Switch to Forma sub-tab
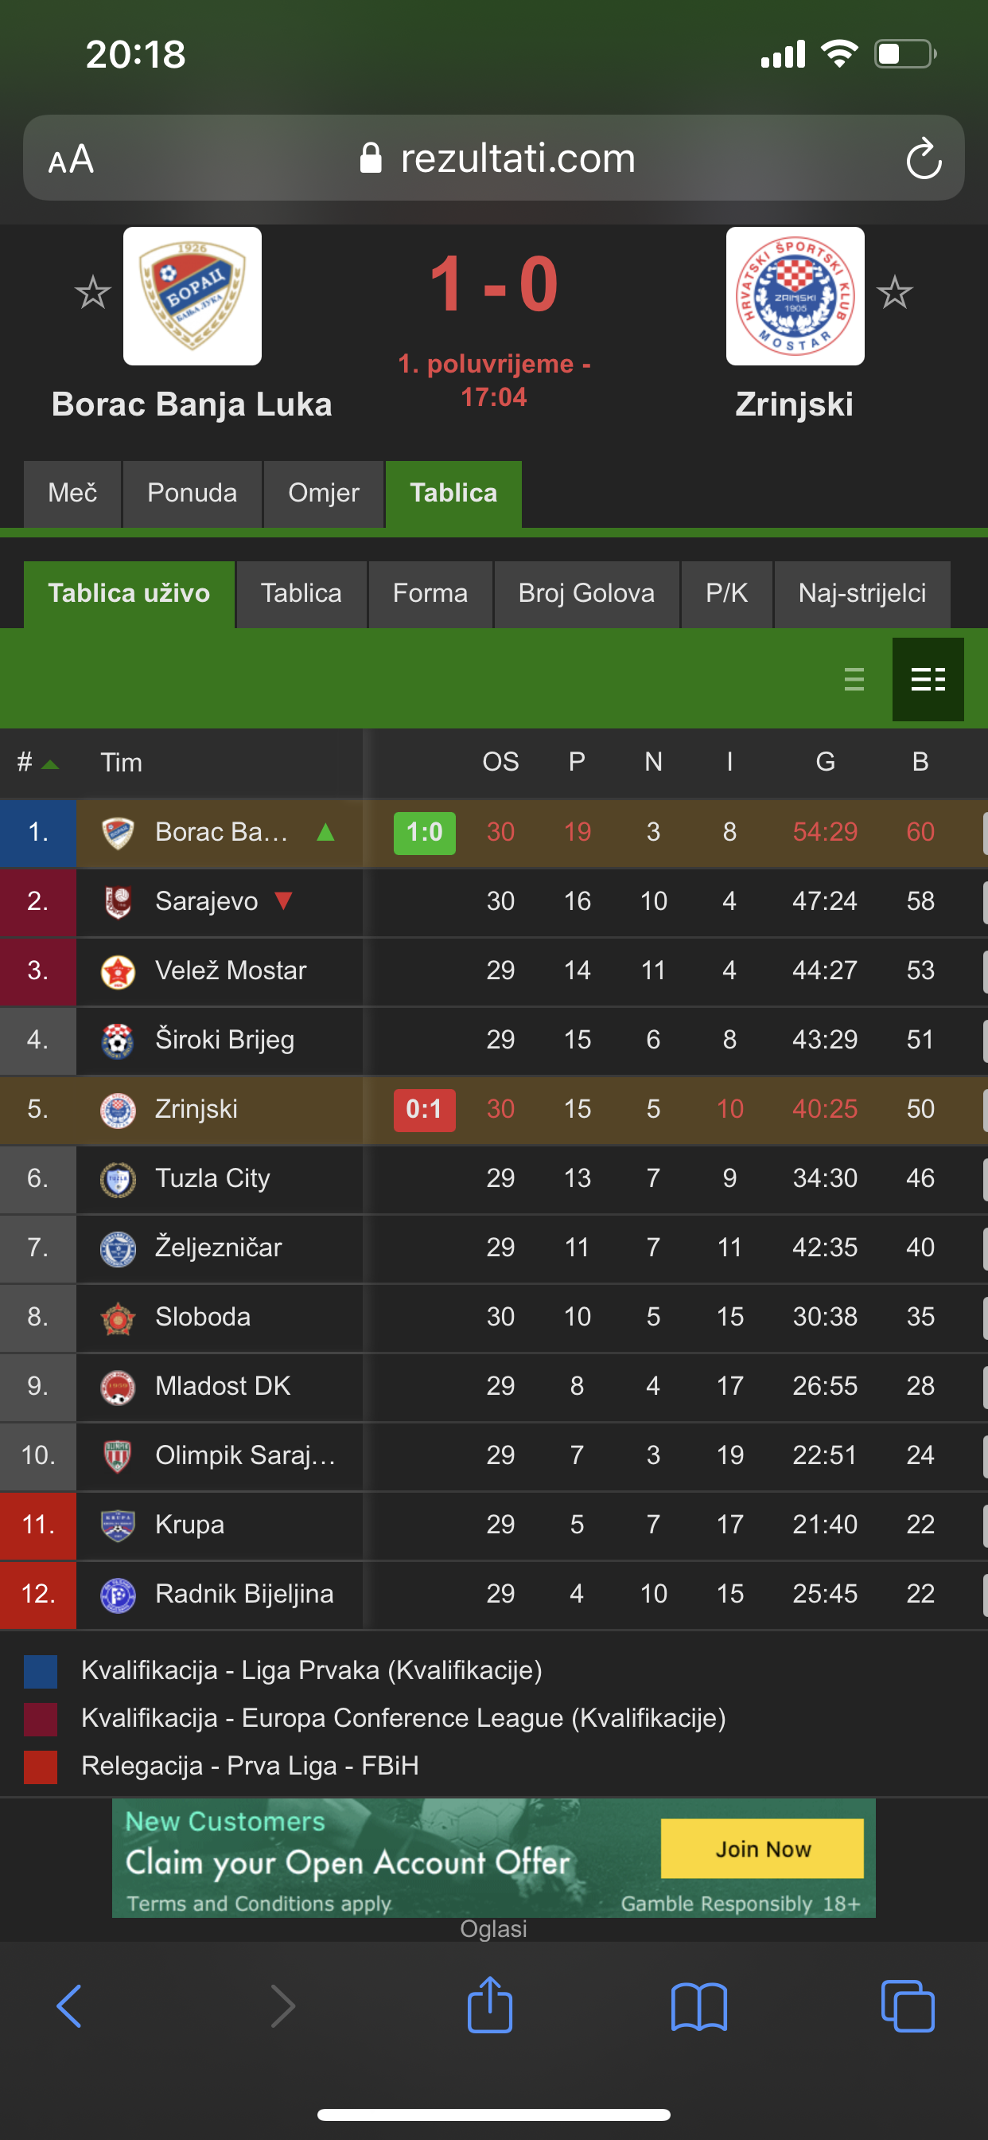The height and width of the screenshot is (2140, 988). coord(430,594)
